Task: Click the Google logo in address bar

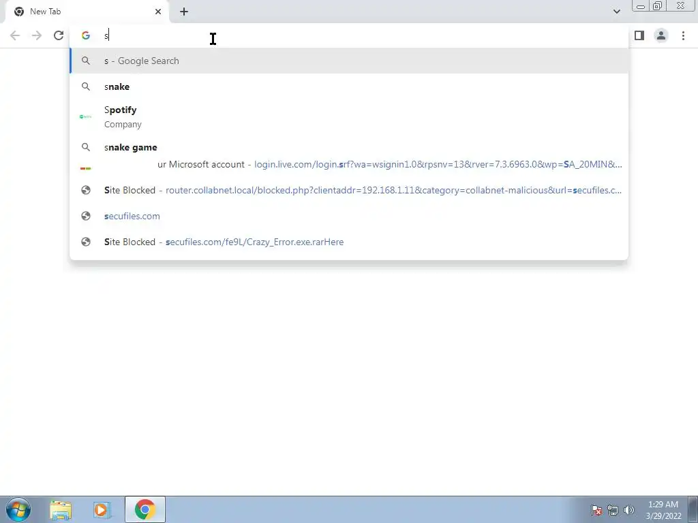Action: click(86, 35)
